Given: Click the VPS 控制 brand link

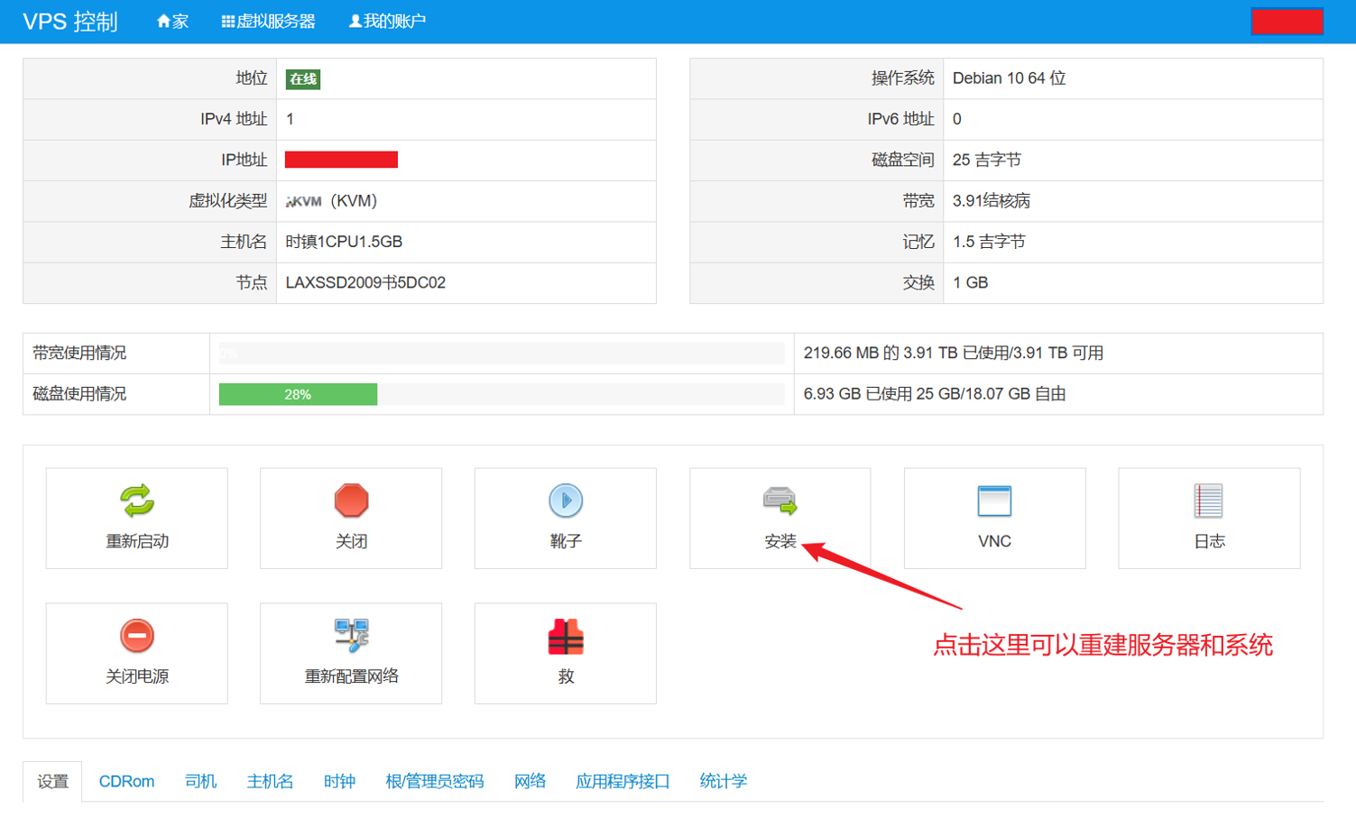Looking at the screenshot, I should [x=70, y=22].
